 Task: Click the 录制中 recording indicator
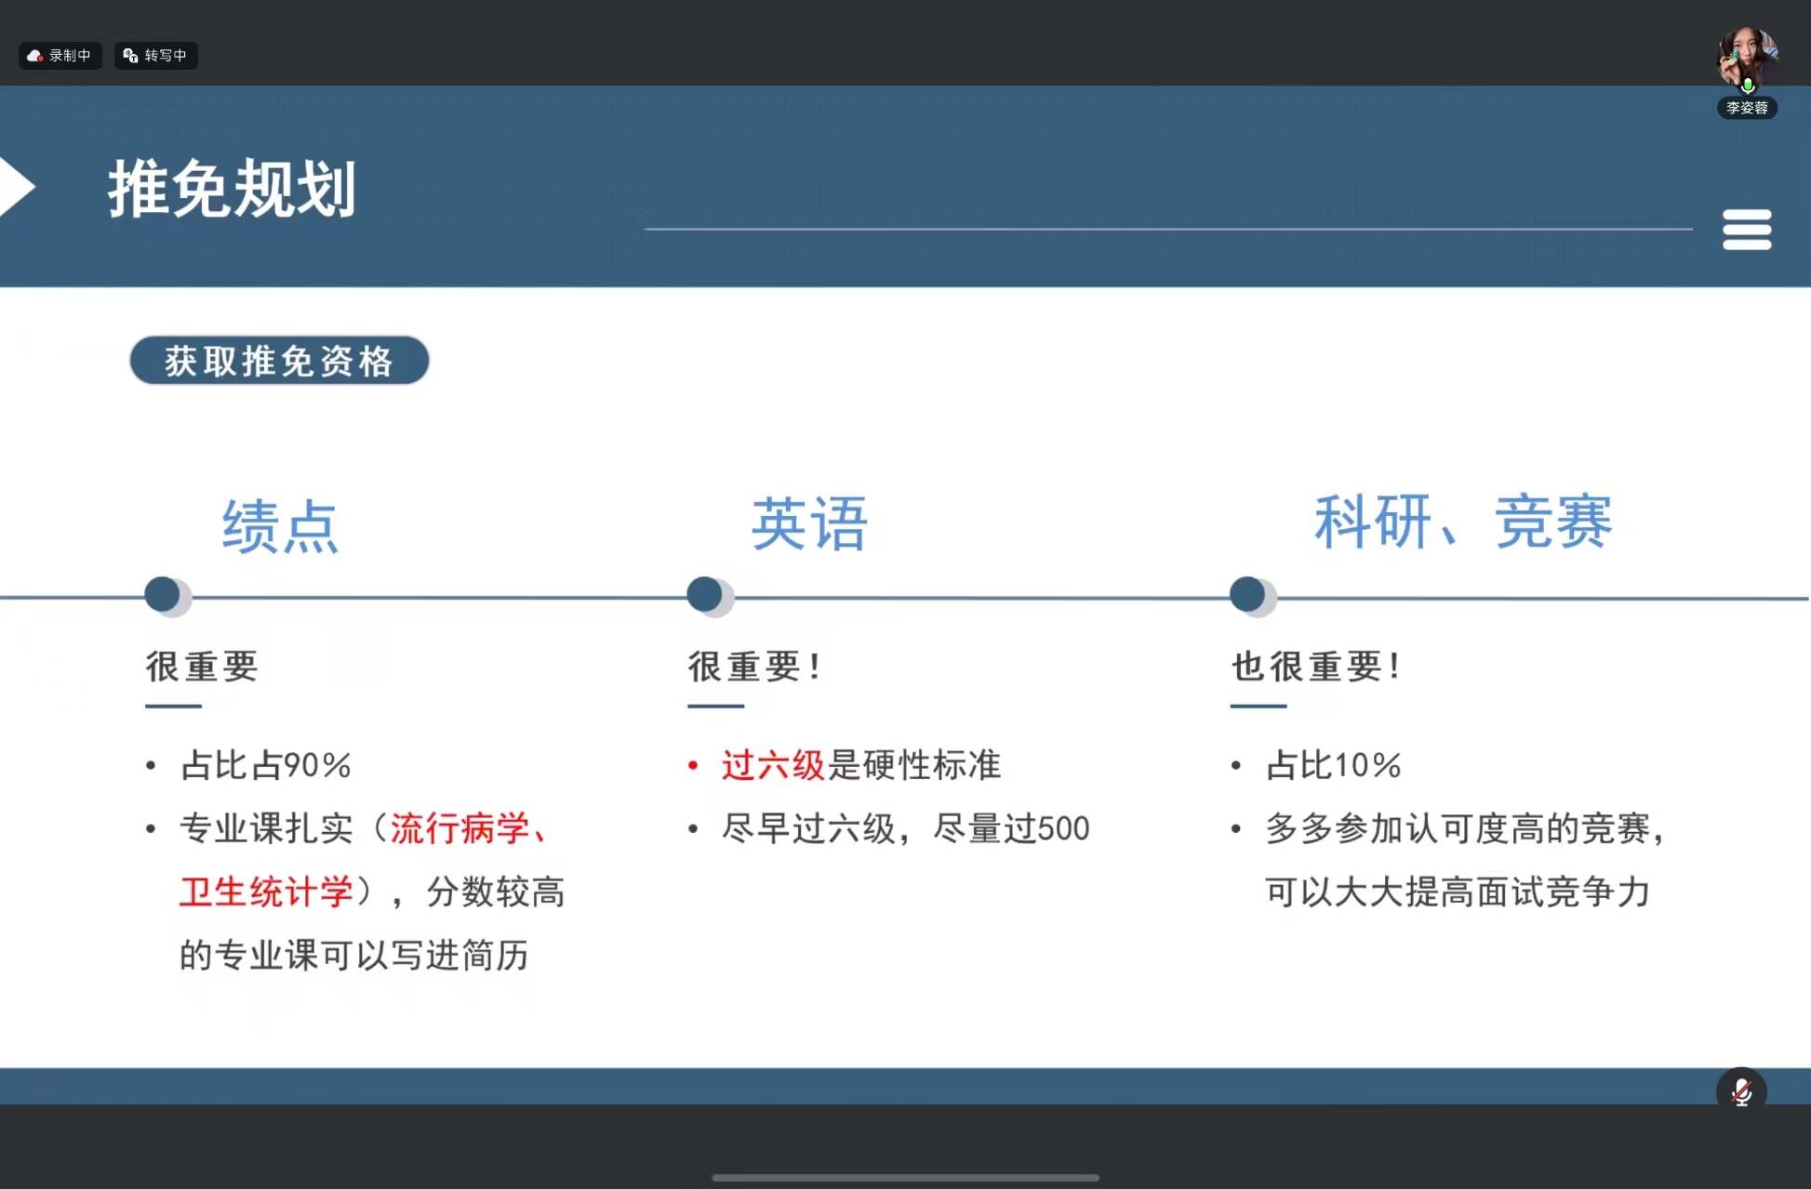point(60,56)
